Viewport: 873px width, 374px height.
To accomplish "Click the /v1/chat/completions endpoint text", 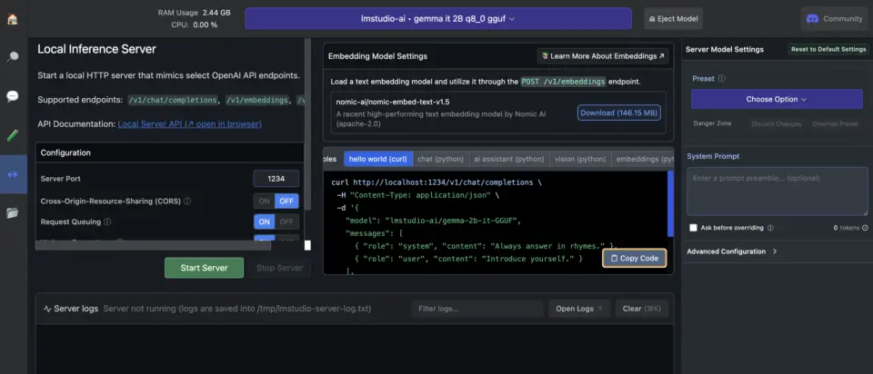I will (x=173, y=100).
